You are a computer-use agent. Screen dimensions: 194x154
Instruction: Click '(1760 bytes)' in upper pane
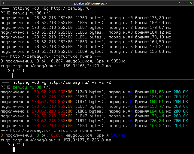[89, 18]
